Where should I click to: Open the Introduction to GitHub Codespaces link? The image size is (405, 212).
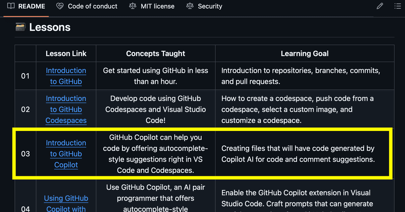(66, 109)
